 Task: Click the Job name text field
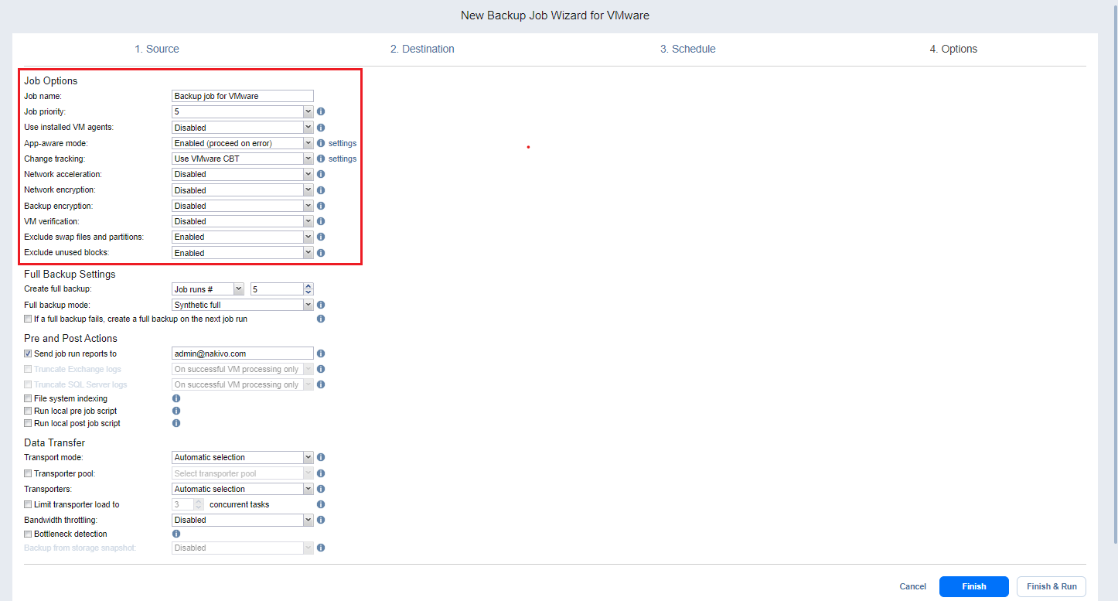click(242, 96)
